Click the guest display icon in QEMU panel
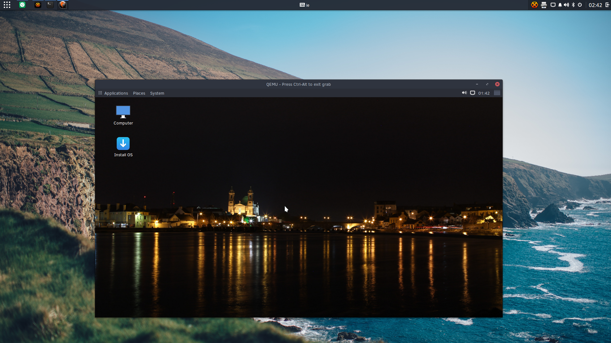Viewport: 611px width, 343px height. pyautogui.click(x=473, y=93)
